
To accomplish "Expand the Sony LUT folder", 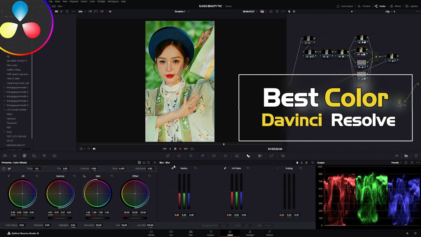I will pos(4,132).
